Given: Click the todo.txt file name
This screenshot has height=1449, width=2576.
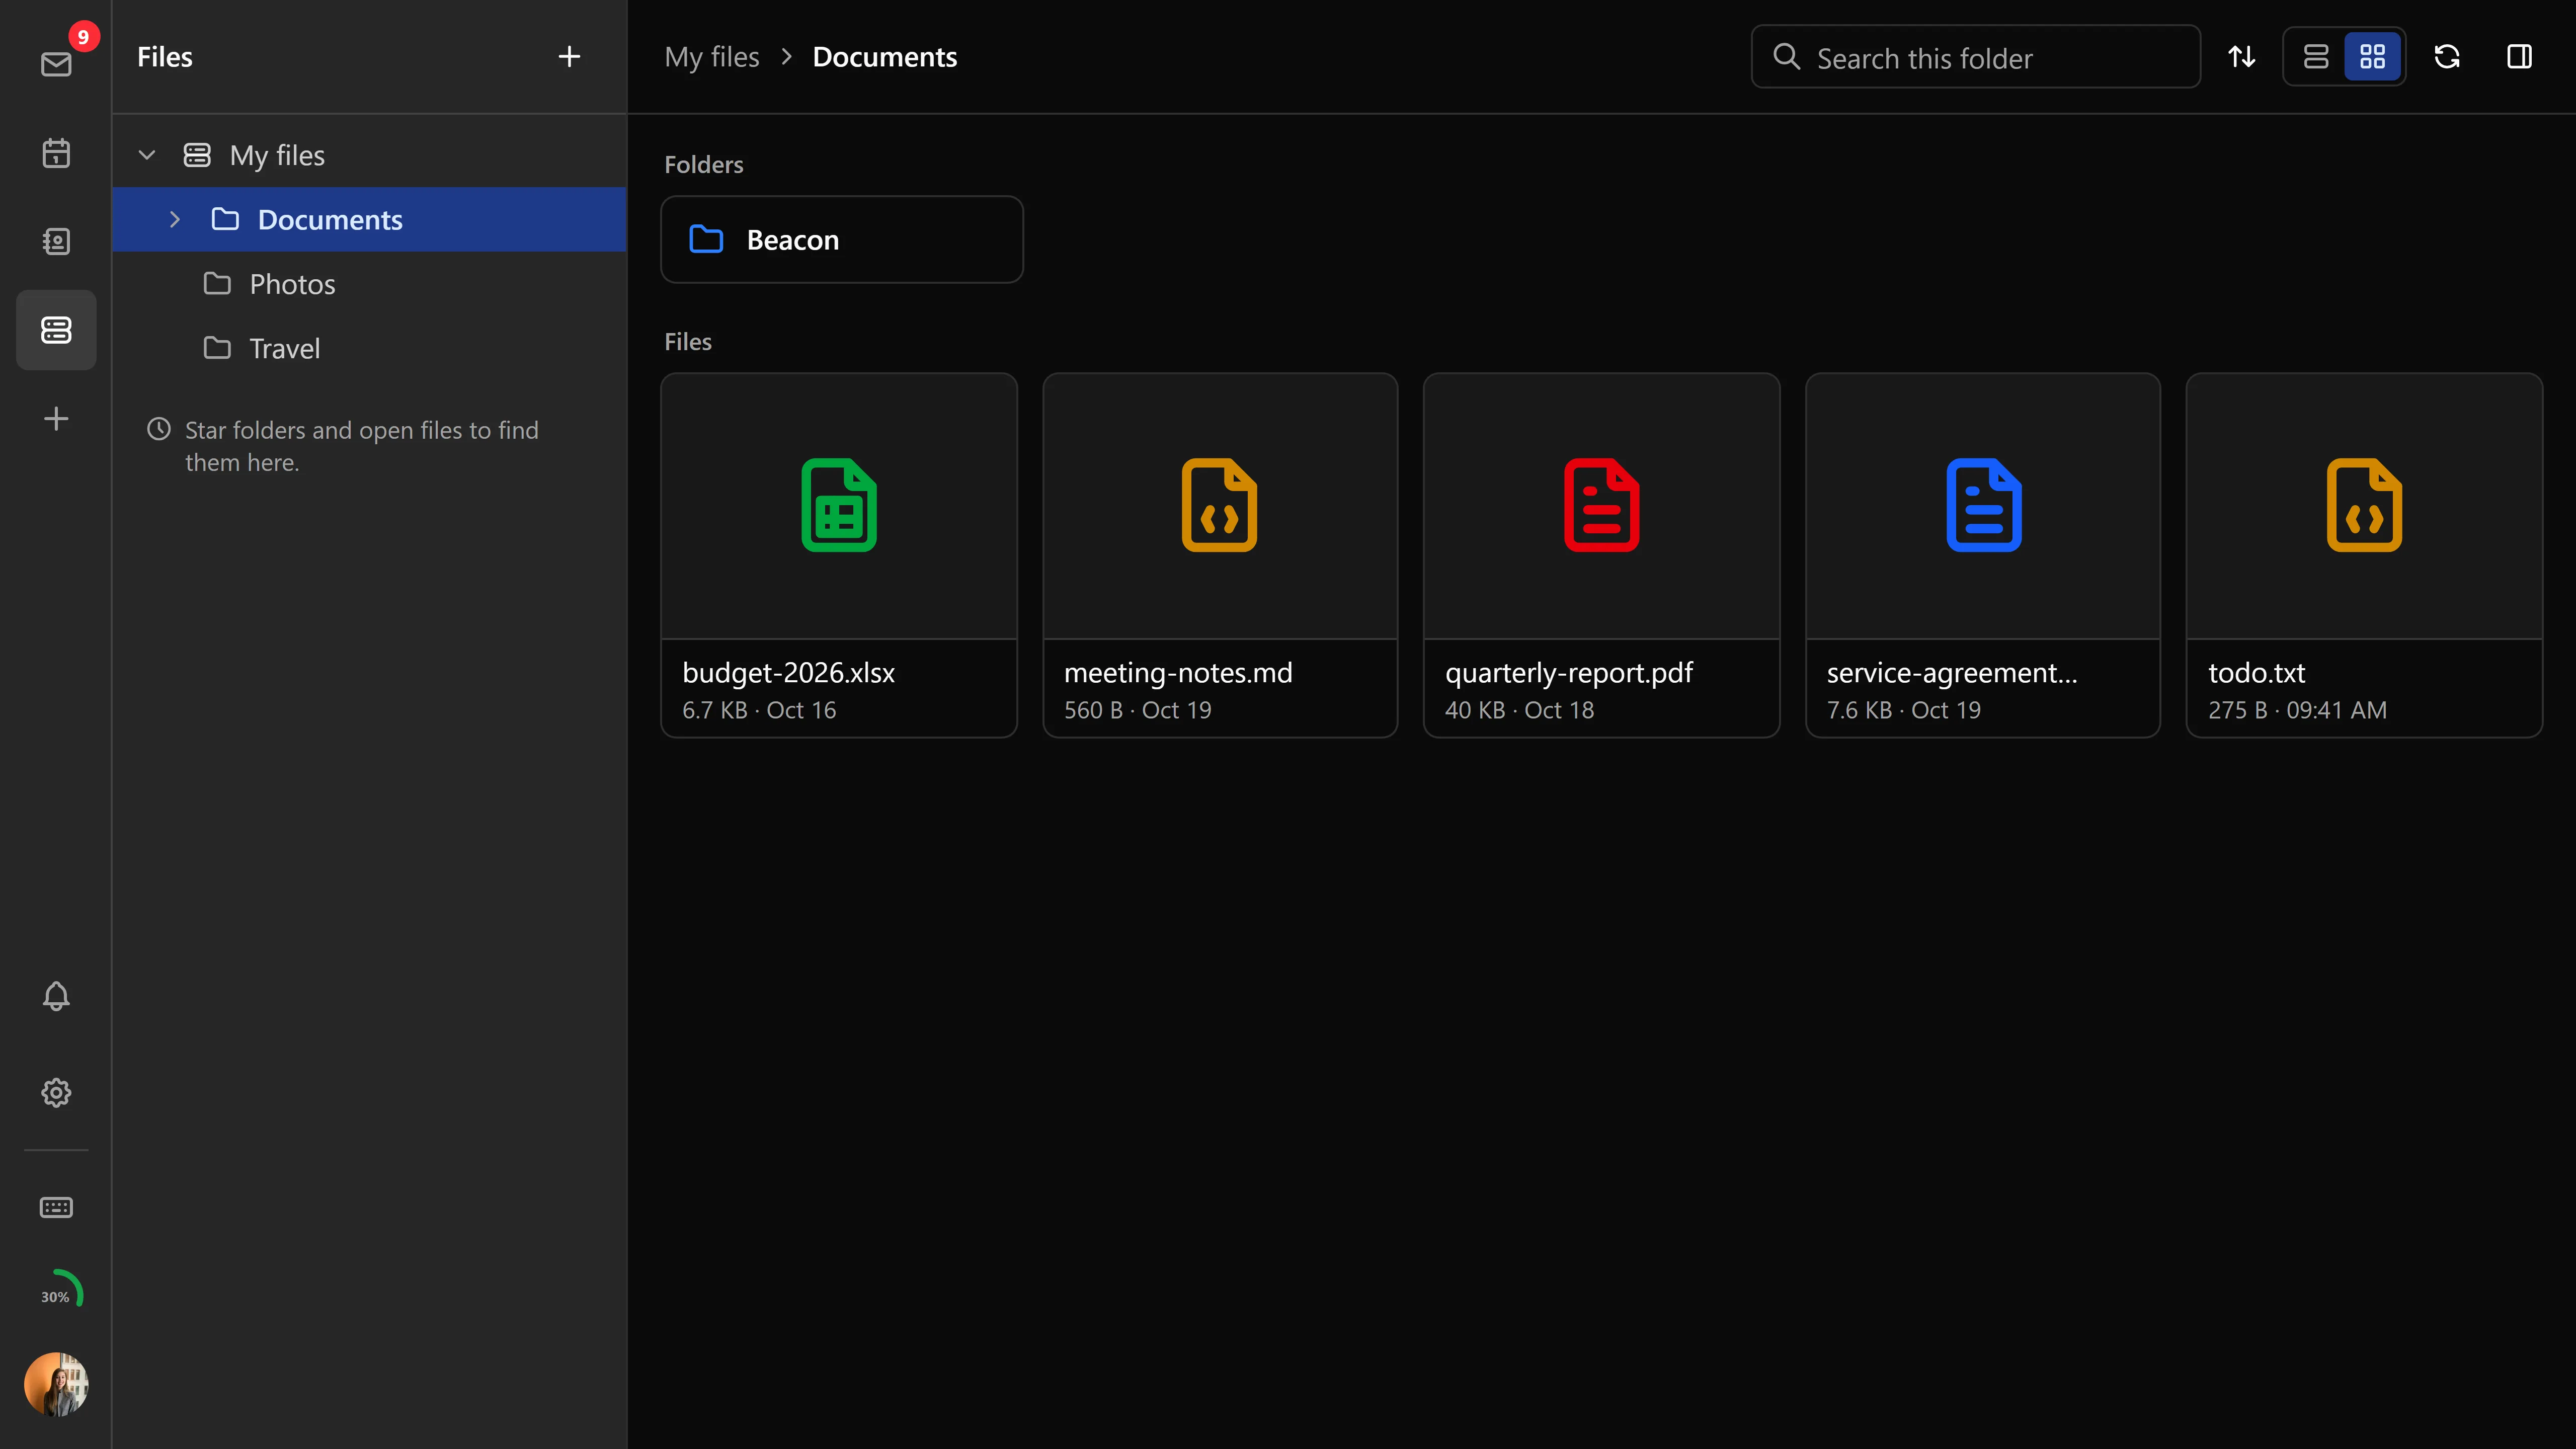Looking at the screenshot, I should tap(2257, 673).
